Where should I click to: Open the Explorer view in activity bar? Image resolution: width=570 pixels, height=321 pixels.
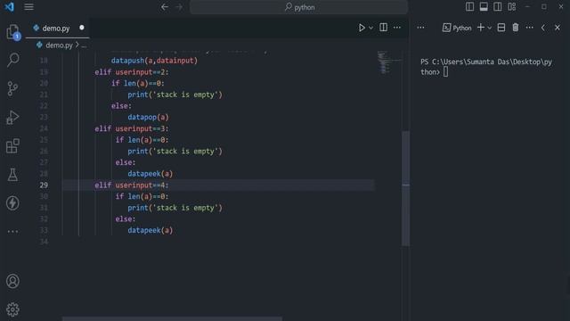click(x=12, y=32)
